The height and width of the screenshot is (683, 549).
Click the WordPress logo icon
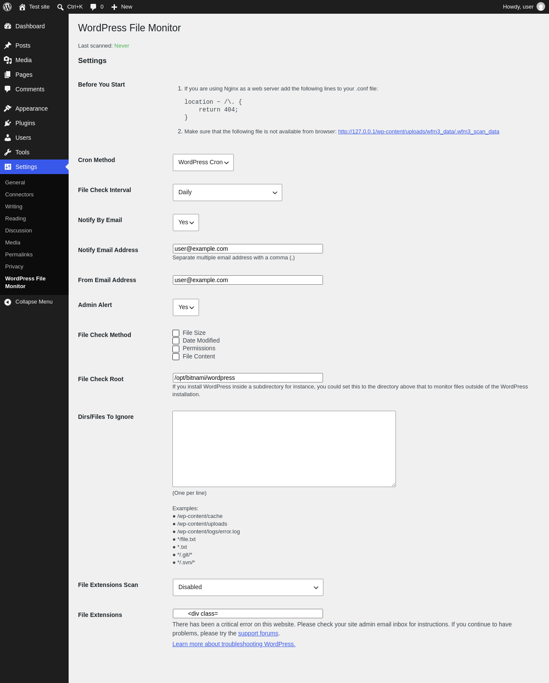tap(7, 7)
